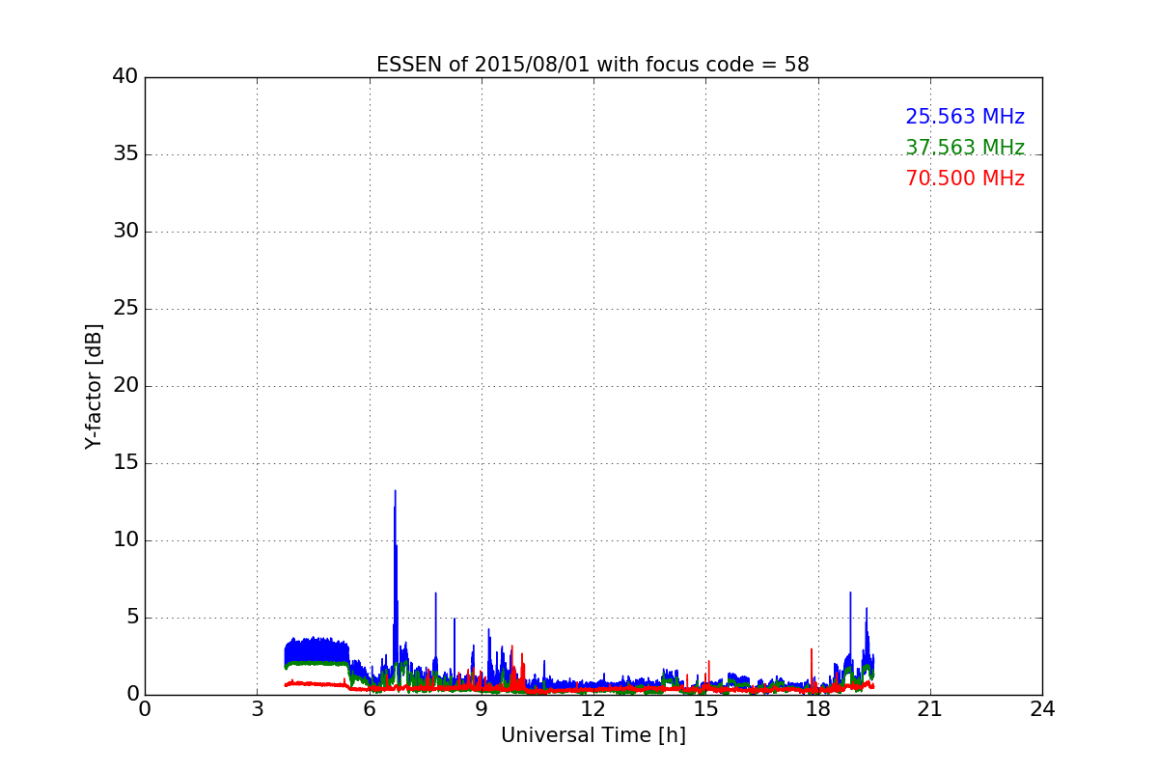This screenshot has height=772, width=1158.
Task: Click the y-axis tick label '10'
Action: click(x=125, y=540)
